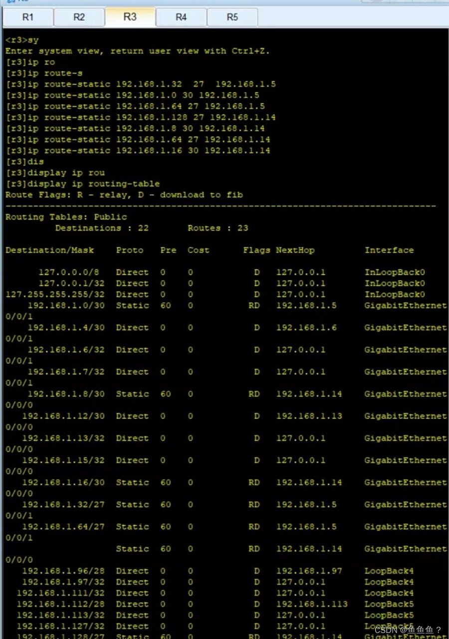
Task: Click the 'Destinations : 22' count
Action: [x=102, y=228]
